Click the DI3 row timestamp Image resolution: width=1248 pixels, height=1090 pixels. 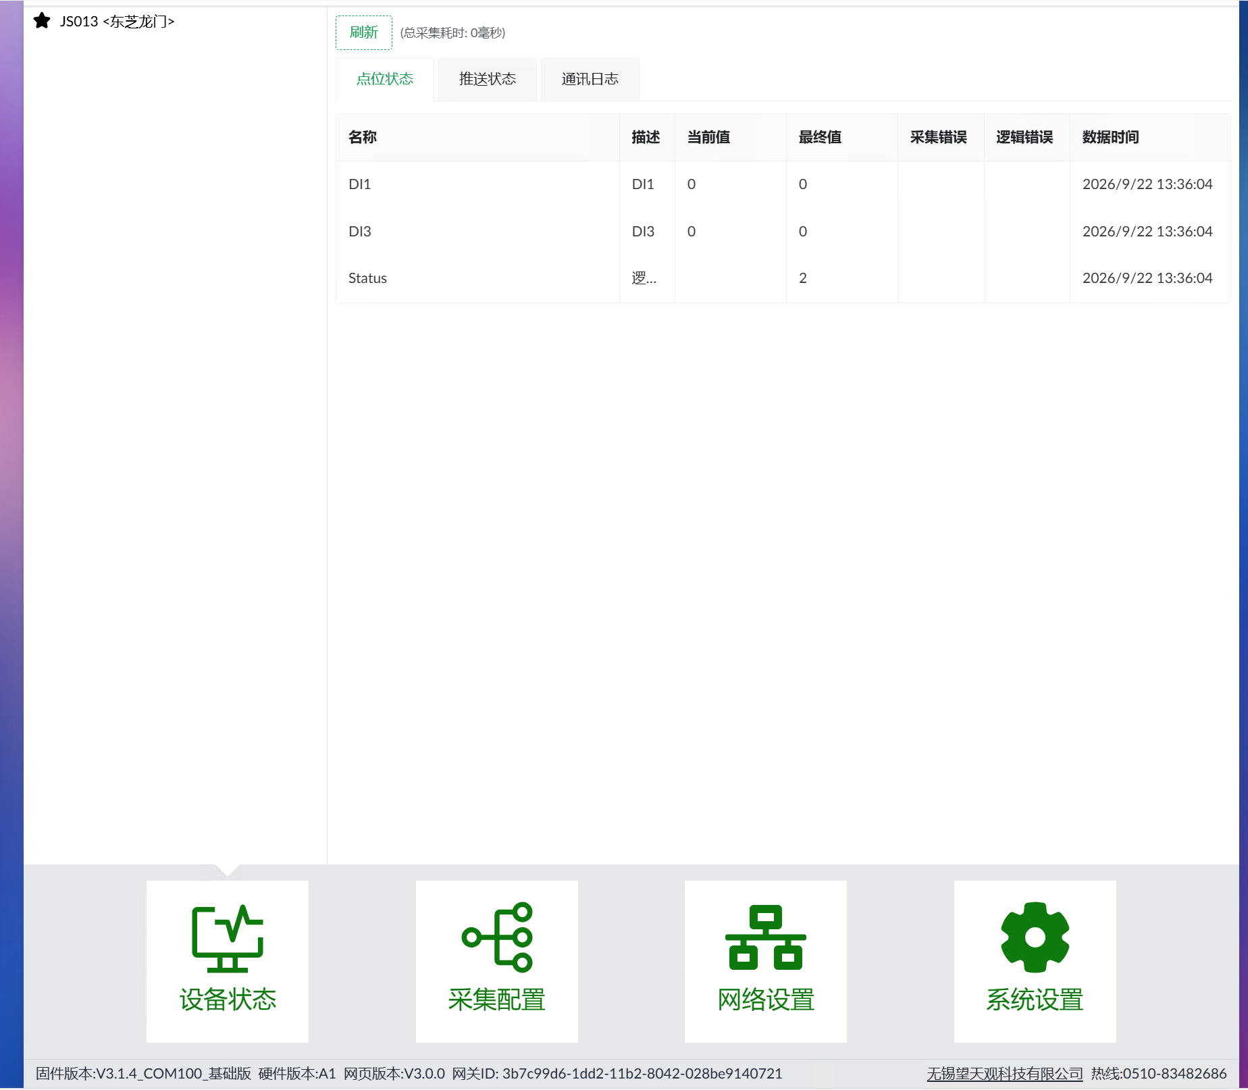pos(1147,232)
